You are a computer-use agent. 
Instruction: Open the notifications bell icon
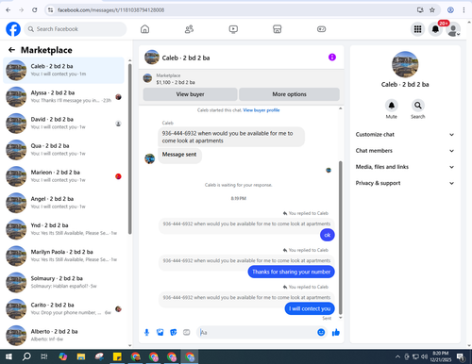tap(435, 29)
